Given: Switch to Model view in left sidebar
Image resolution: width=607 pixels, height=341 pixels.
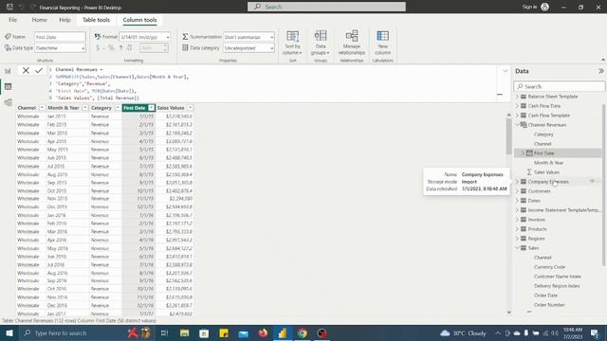Looking at the screenshot, I should coord(8,102).
